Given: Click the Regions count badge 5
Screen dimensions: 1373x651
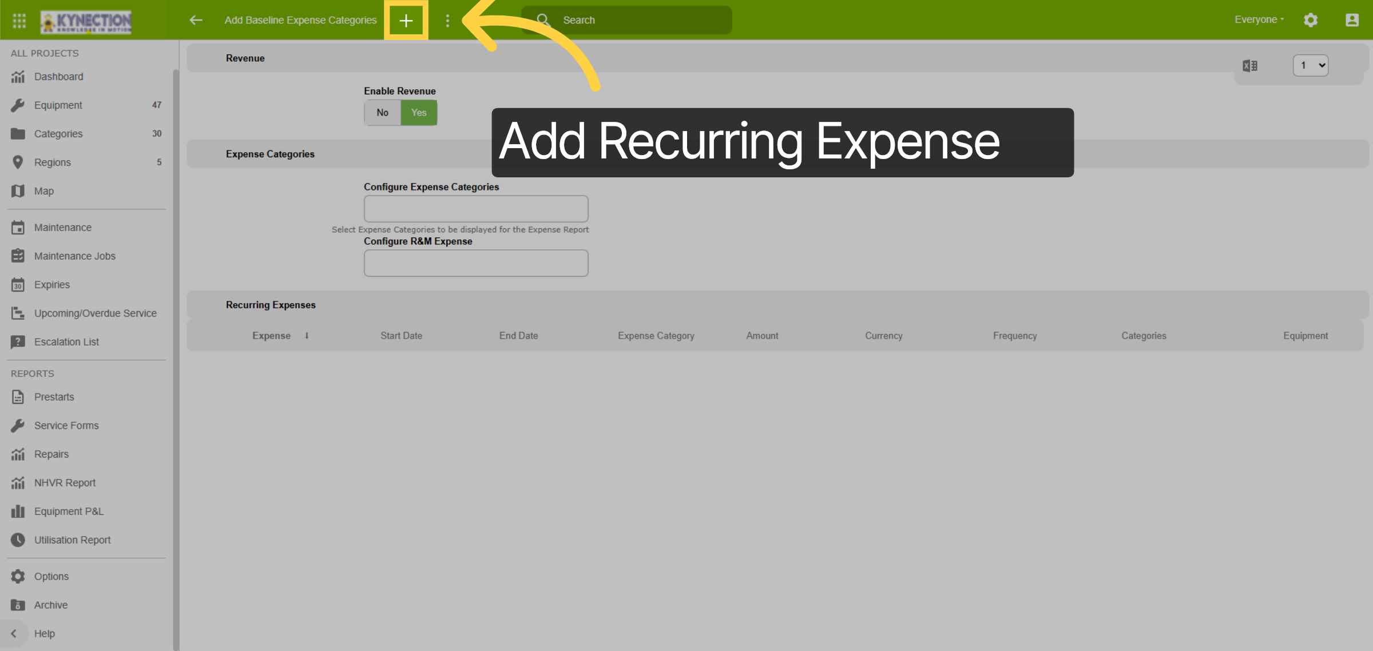Looking at the screenshot, I should (159, 162).
